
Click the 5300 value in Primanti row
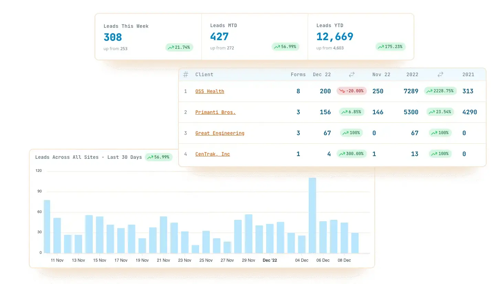tap(411, 112)
